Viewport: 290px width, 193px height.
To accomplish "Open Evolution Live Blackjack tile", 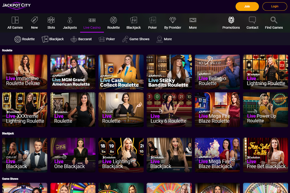I will (x=169, y=155).
